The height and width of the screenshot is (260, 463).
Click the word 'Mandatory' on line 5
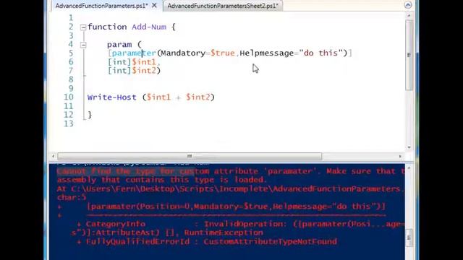tap(183, 53)
